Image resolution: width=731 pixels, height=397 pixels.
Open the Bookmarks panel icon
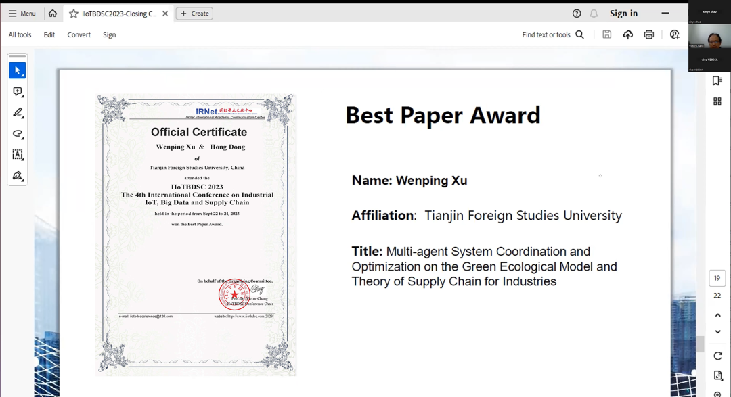717,80
